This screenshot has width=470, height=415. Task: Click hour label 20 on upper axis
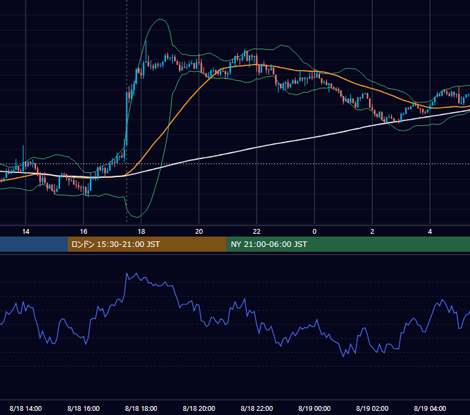click(x=199, y=232)
